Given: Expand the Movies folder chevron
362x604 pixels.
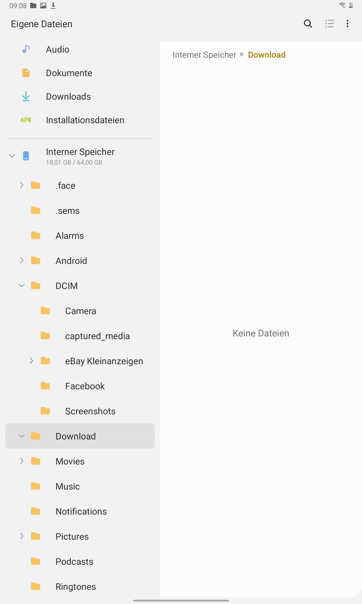Looking at the screenshot, I should 22,461.
